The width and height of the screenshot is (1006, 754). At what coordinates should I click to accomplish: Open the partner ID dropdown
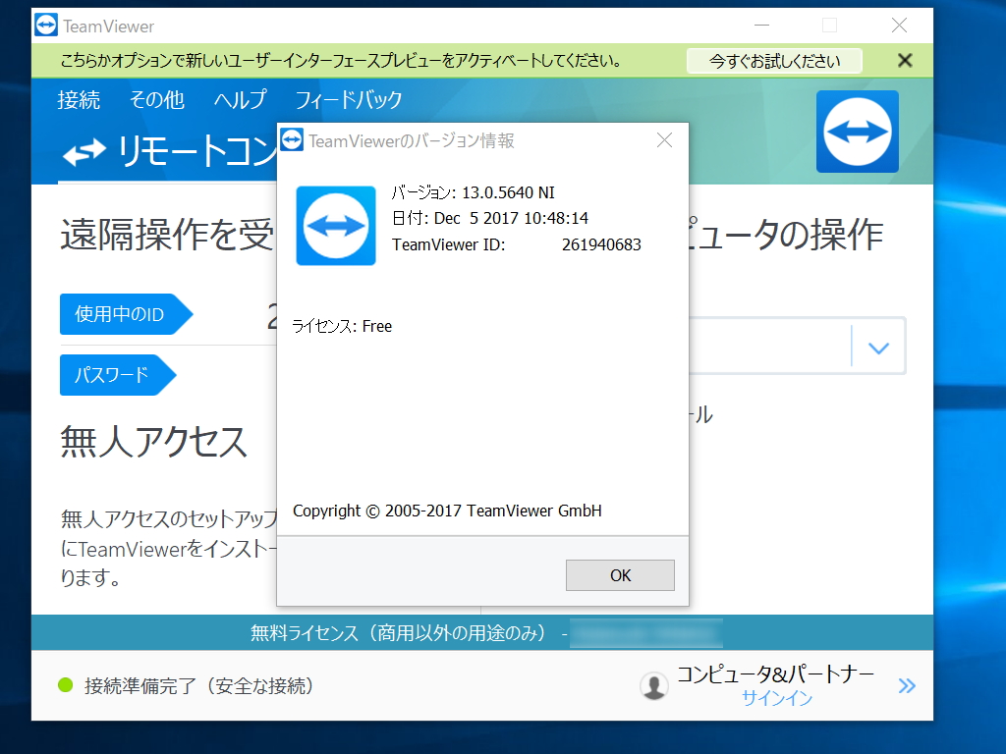[877, 346]
